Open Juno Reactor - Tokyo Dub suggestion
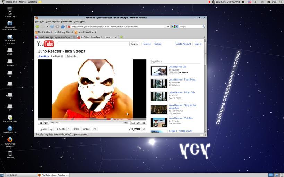284x177 pixels. pos(182,92)
